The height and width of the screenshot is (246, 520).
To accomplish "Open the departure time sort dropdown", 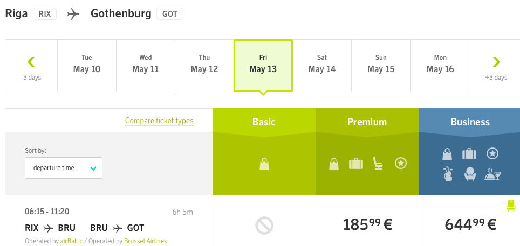I will [x=64, y=168].
